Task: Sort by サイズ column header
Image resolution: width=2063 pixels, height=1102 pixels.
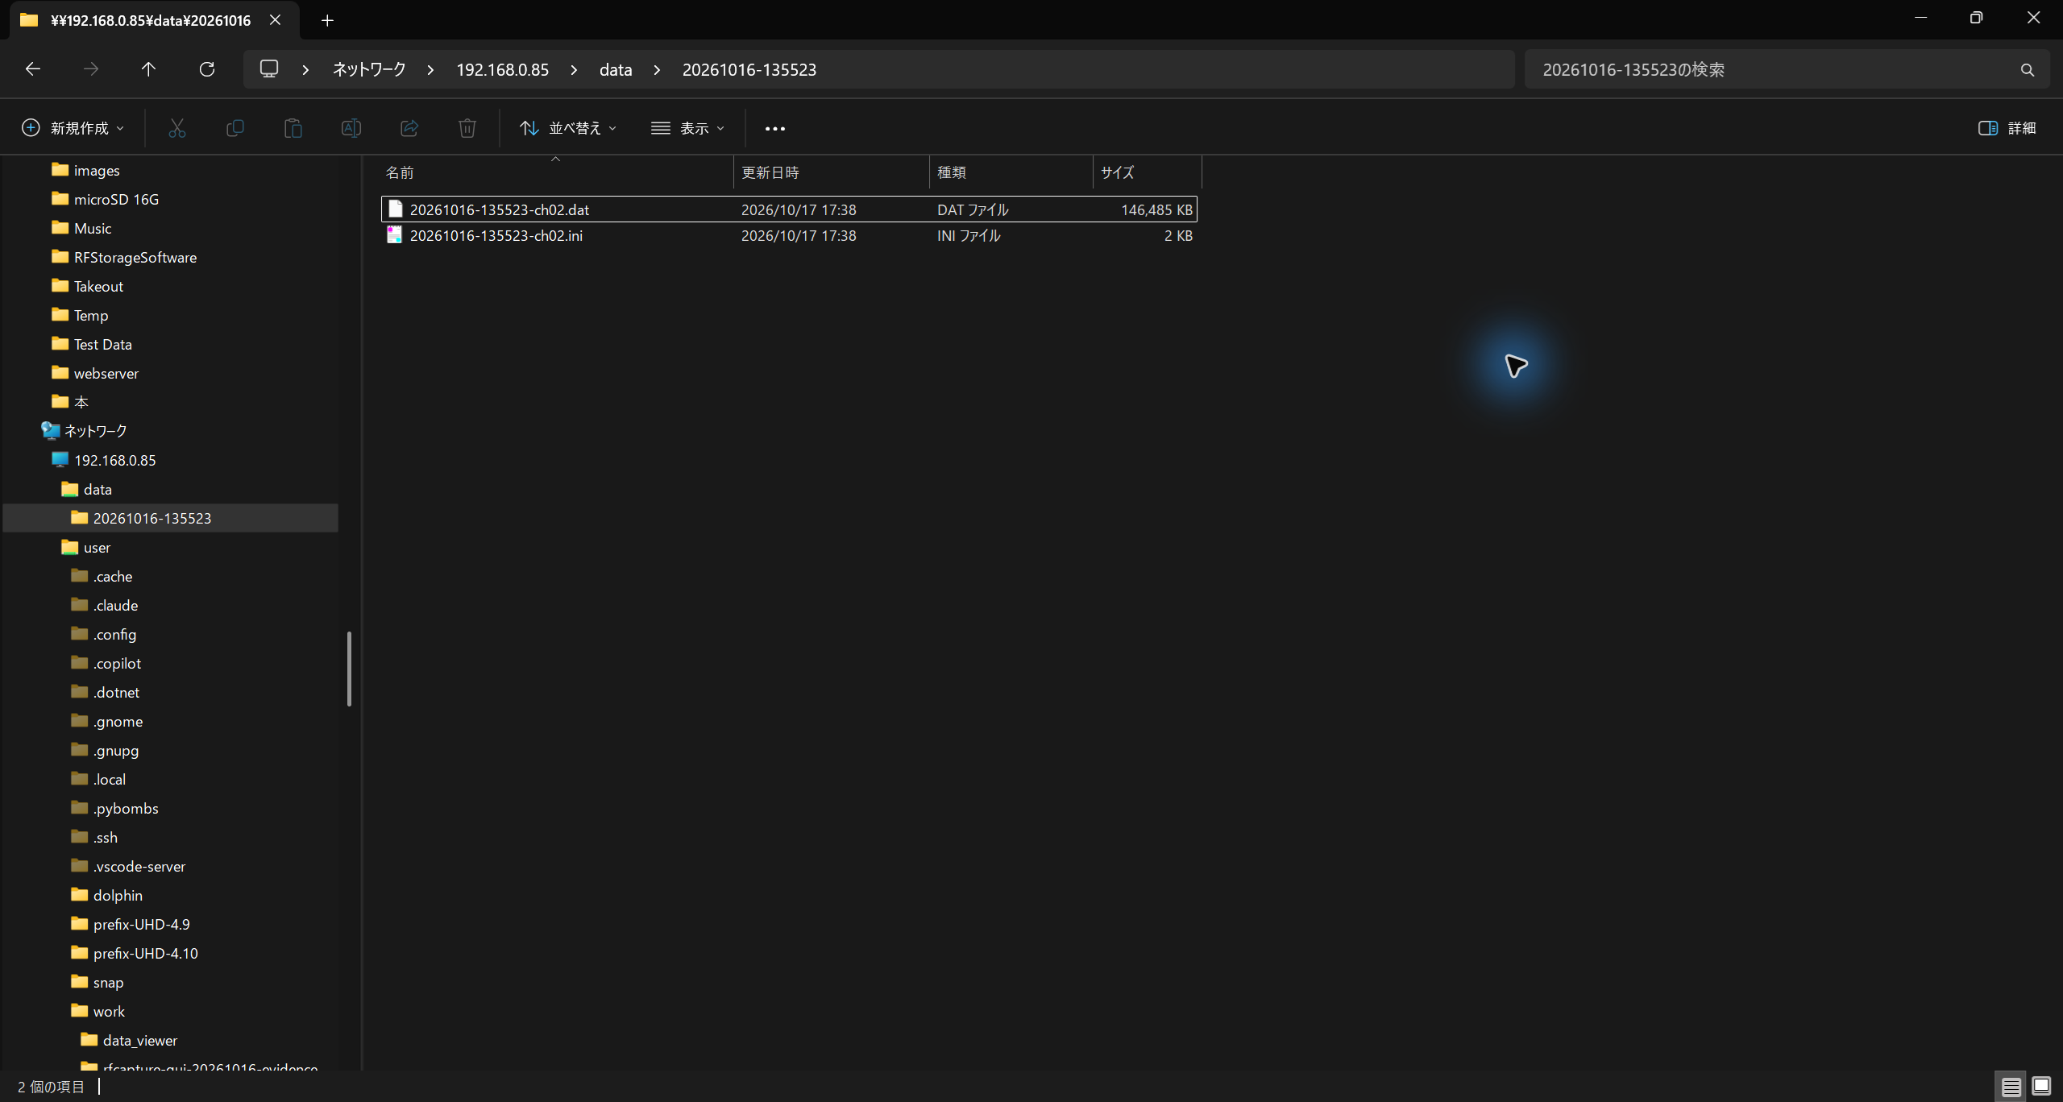Action: (1148, 172)
